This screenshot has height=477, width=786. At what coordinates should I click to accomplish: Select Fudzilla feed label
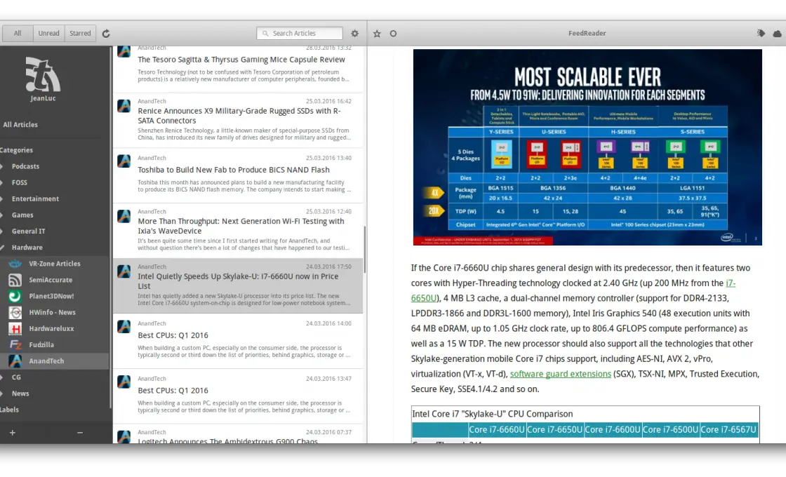click(x=41, y=344)
